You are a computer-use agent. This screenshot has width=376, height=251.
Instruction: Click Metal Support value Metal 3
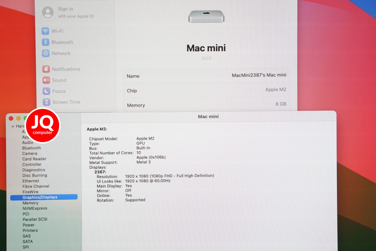143,162
